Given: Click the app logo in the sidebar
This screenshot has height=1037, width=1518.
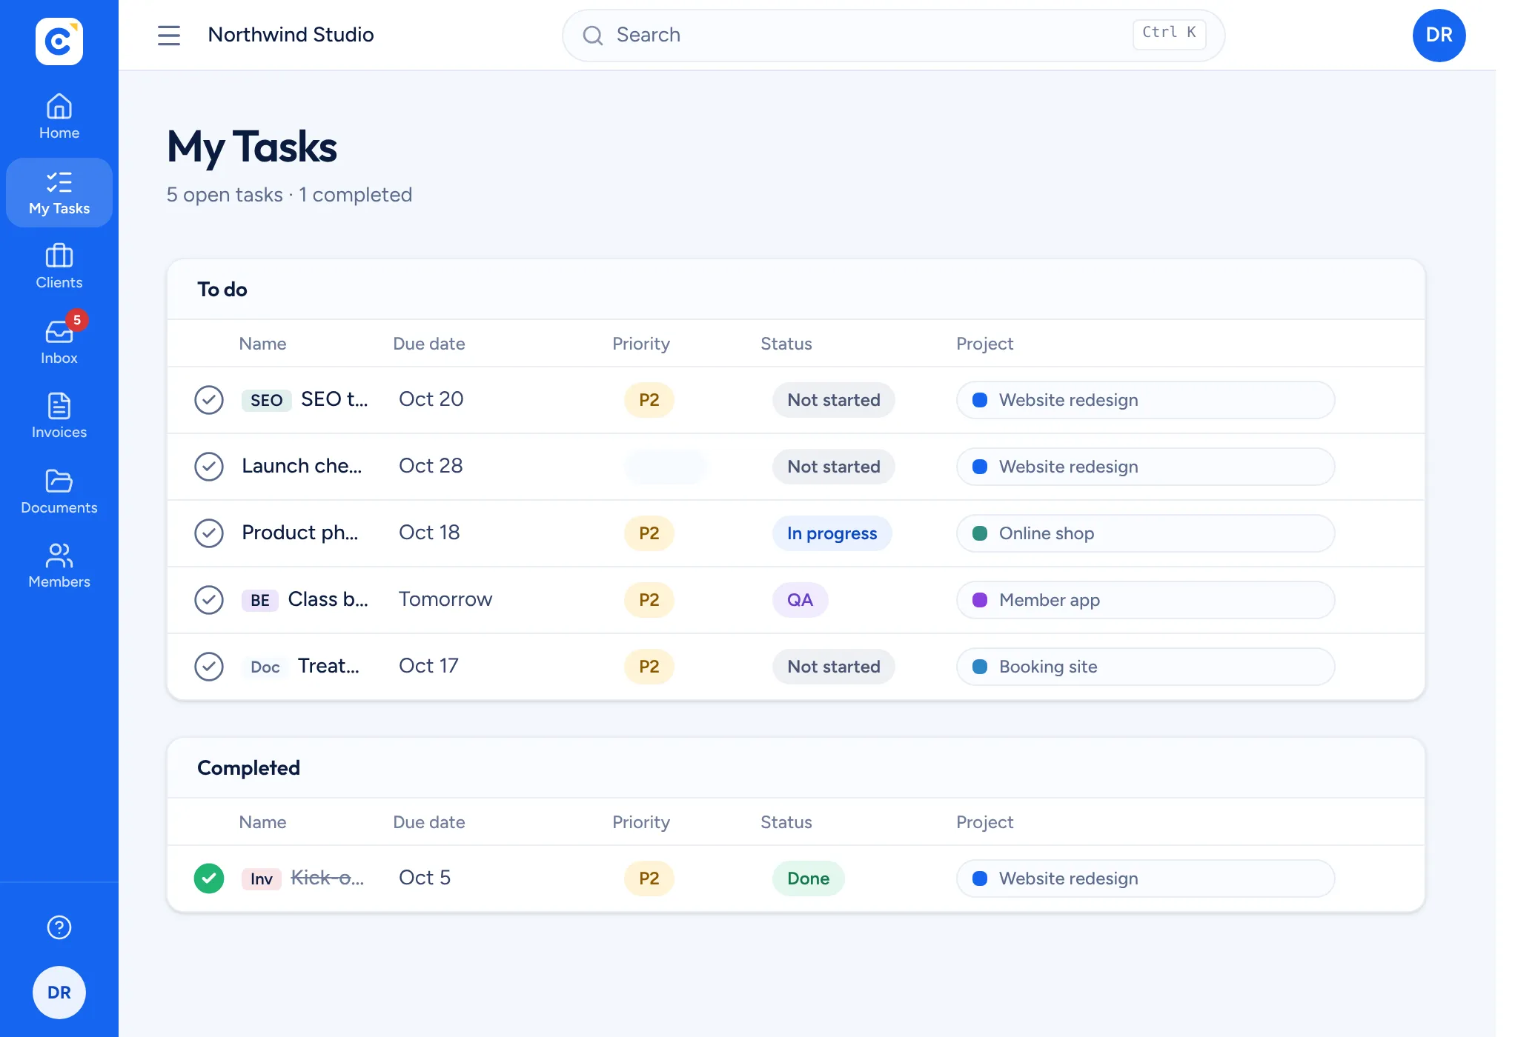Looking at the screenshot, I should 59,41.
